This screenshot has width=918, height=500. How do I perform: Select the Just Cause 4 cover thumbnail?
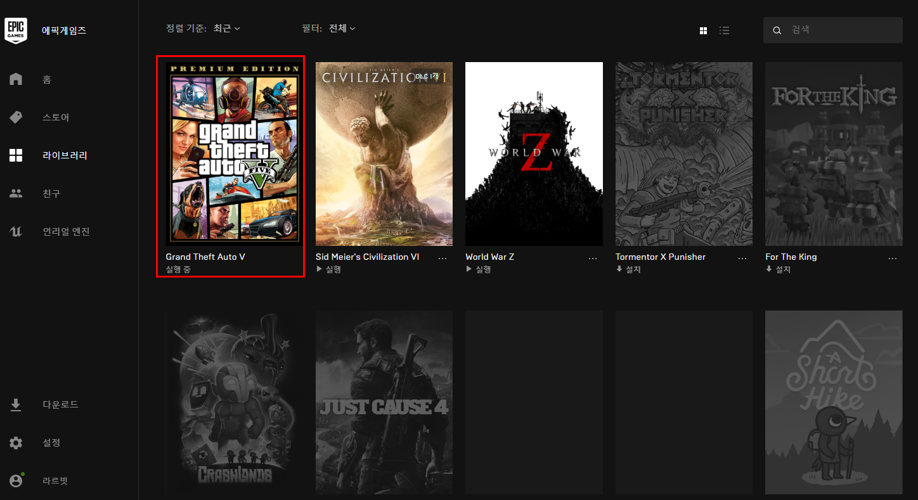(x=384, y=402)
